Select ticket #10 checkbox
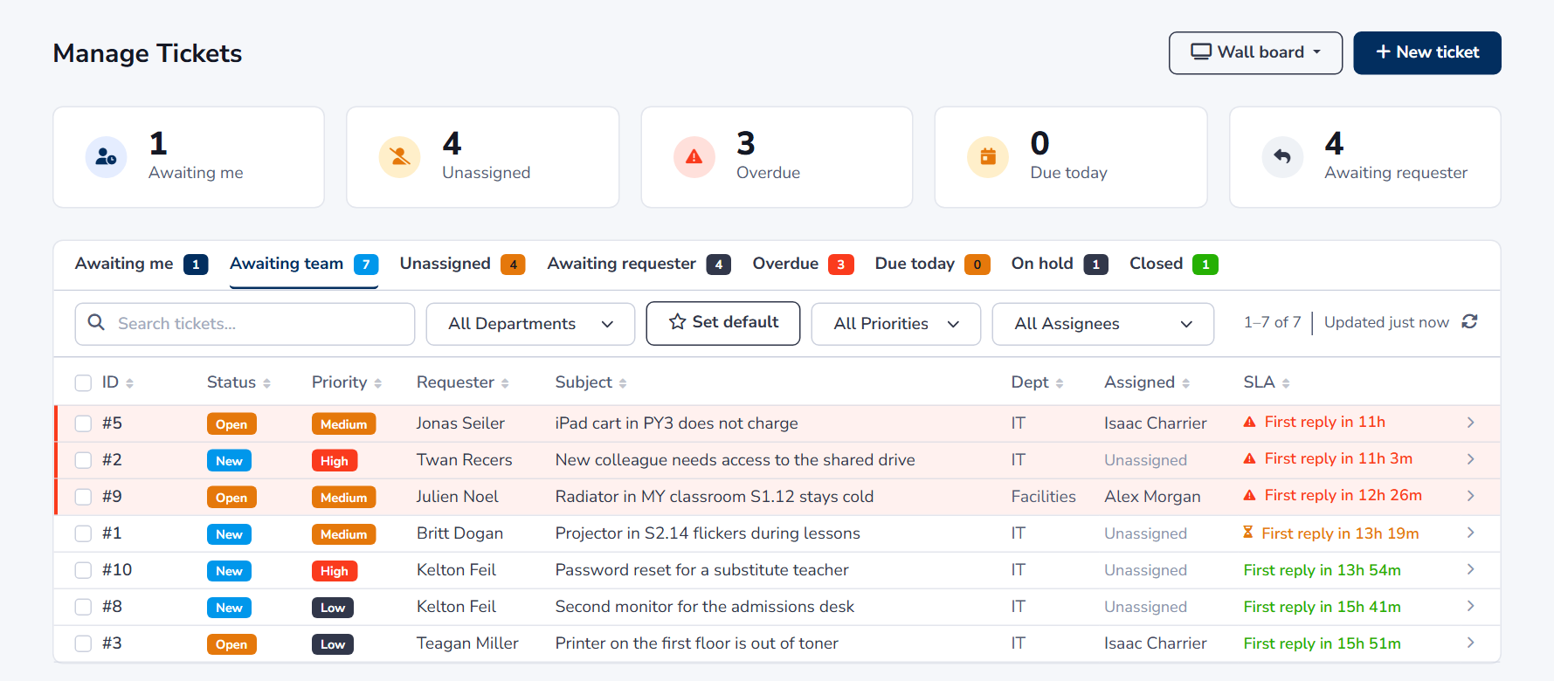1554x681 pixels. [x=83, y=570]
